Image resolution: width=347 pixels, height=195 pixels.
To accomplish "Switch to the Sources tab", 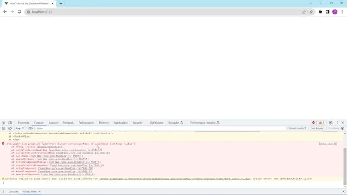I will point(53,123).
